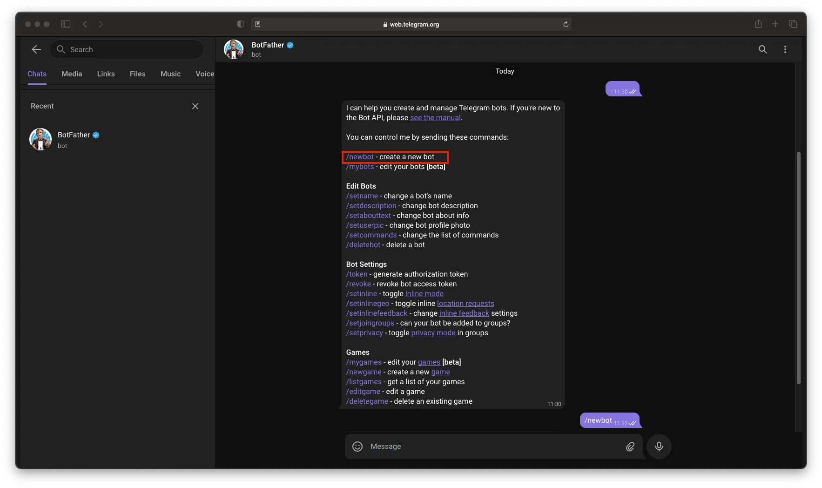Open the three-dot chat options menu
This screenshot has width=822, height=488.
click(785, 49)
